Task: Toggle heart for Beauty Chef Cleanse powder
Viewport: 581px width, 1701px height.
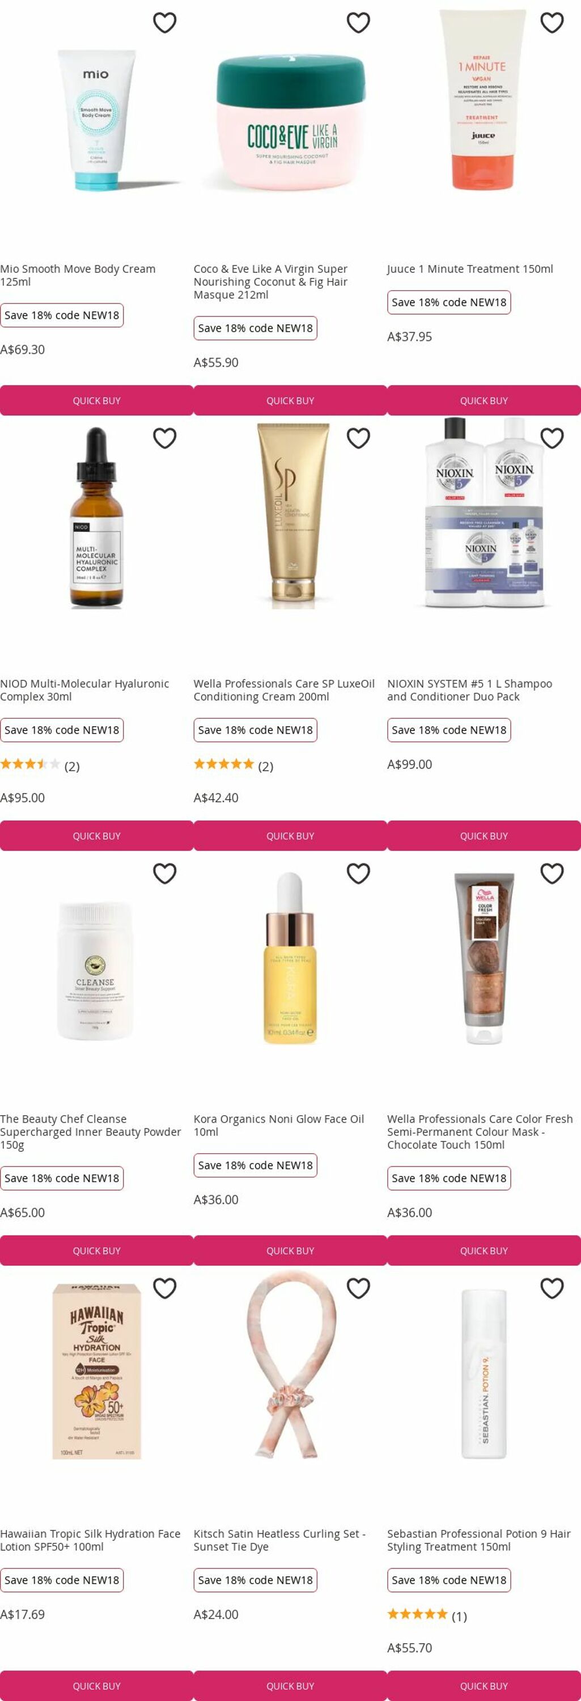Action: tap(164, 873)
